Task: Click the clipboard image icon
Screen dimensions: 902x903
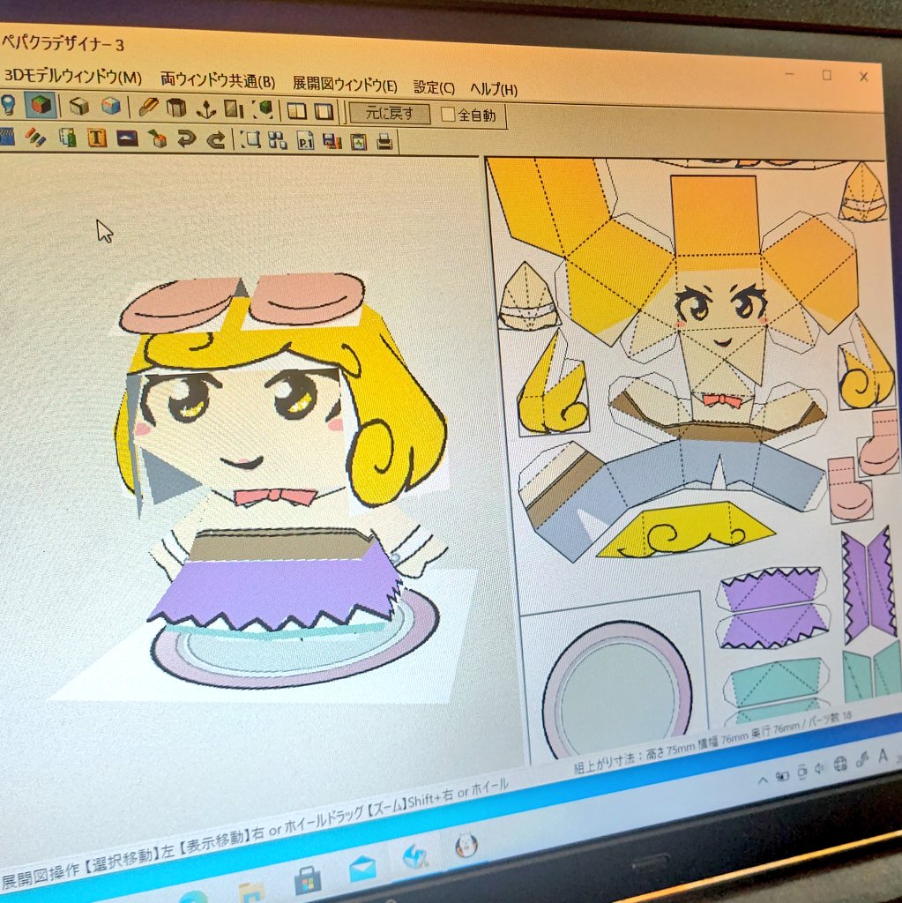Action: tap(359, 142)
